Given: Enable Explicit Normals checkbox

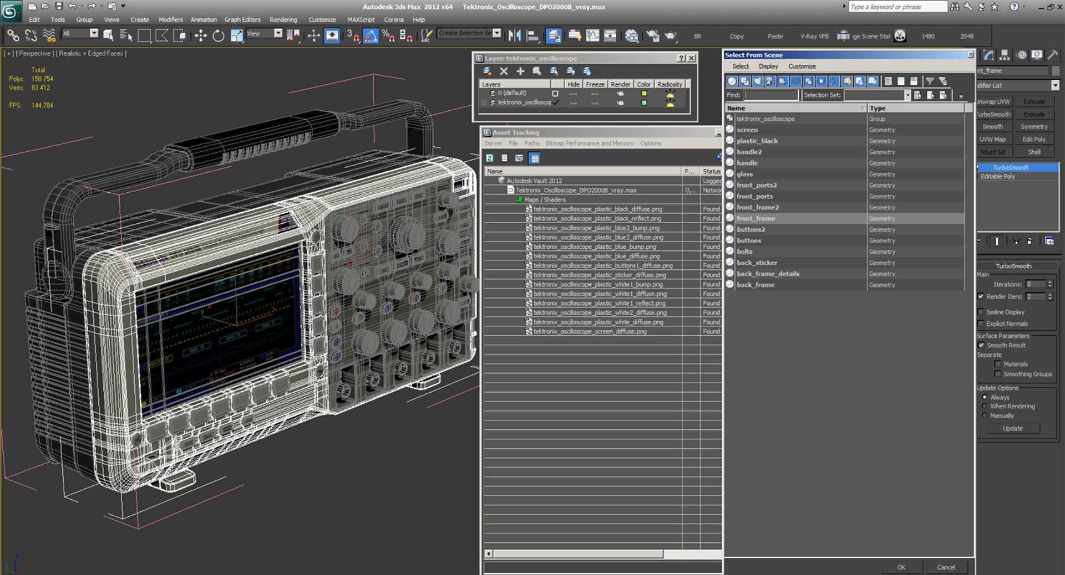Looking at the screenshot, I should coord(981,324).
